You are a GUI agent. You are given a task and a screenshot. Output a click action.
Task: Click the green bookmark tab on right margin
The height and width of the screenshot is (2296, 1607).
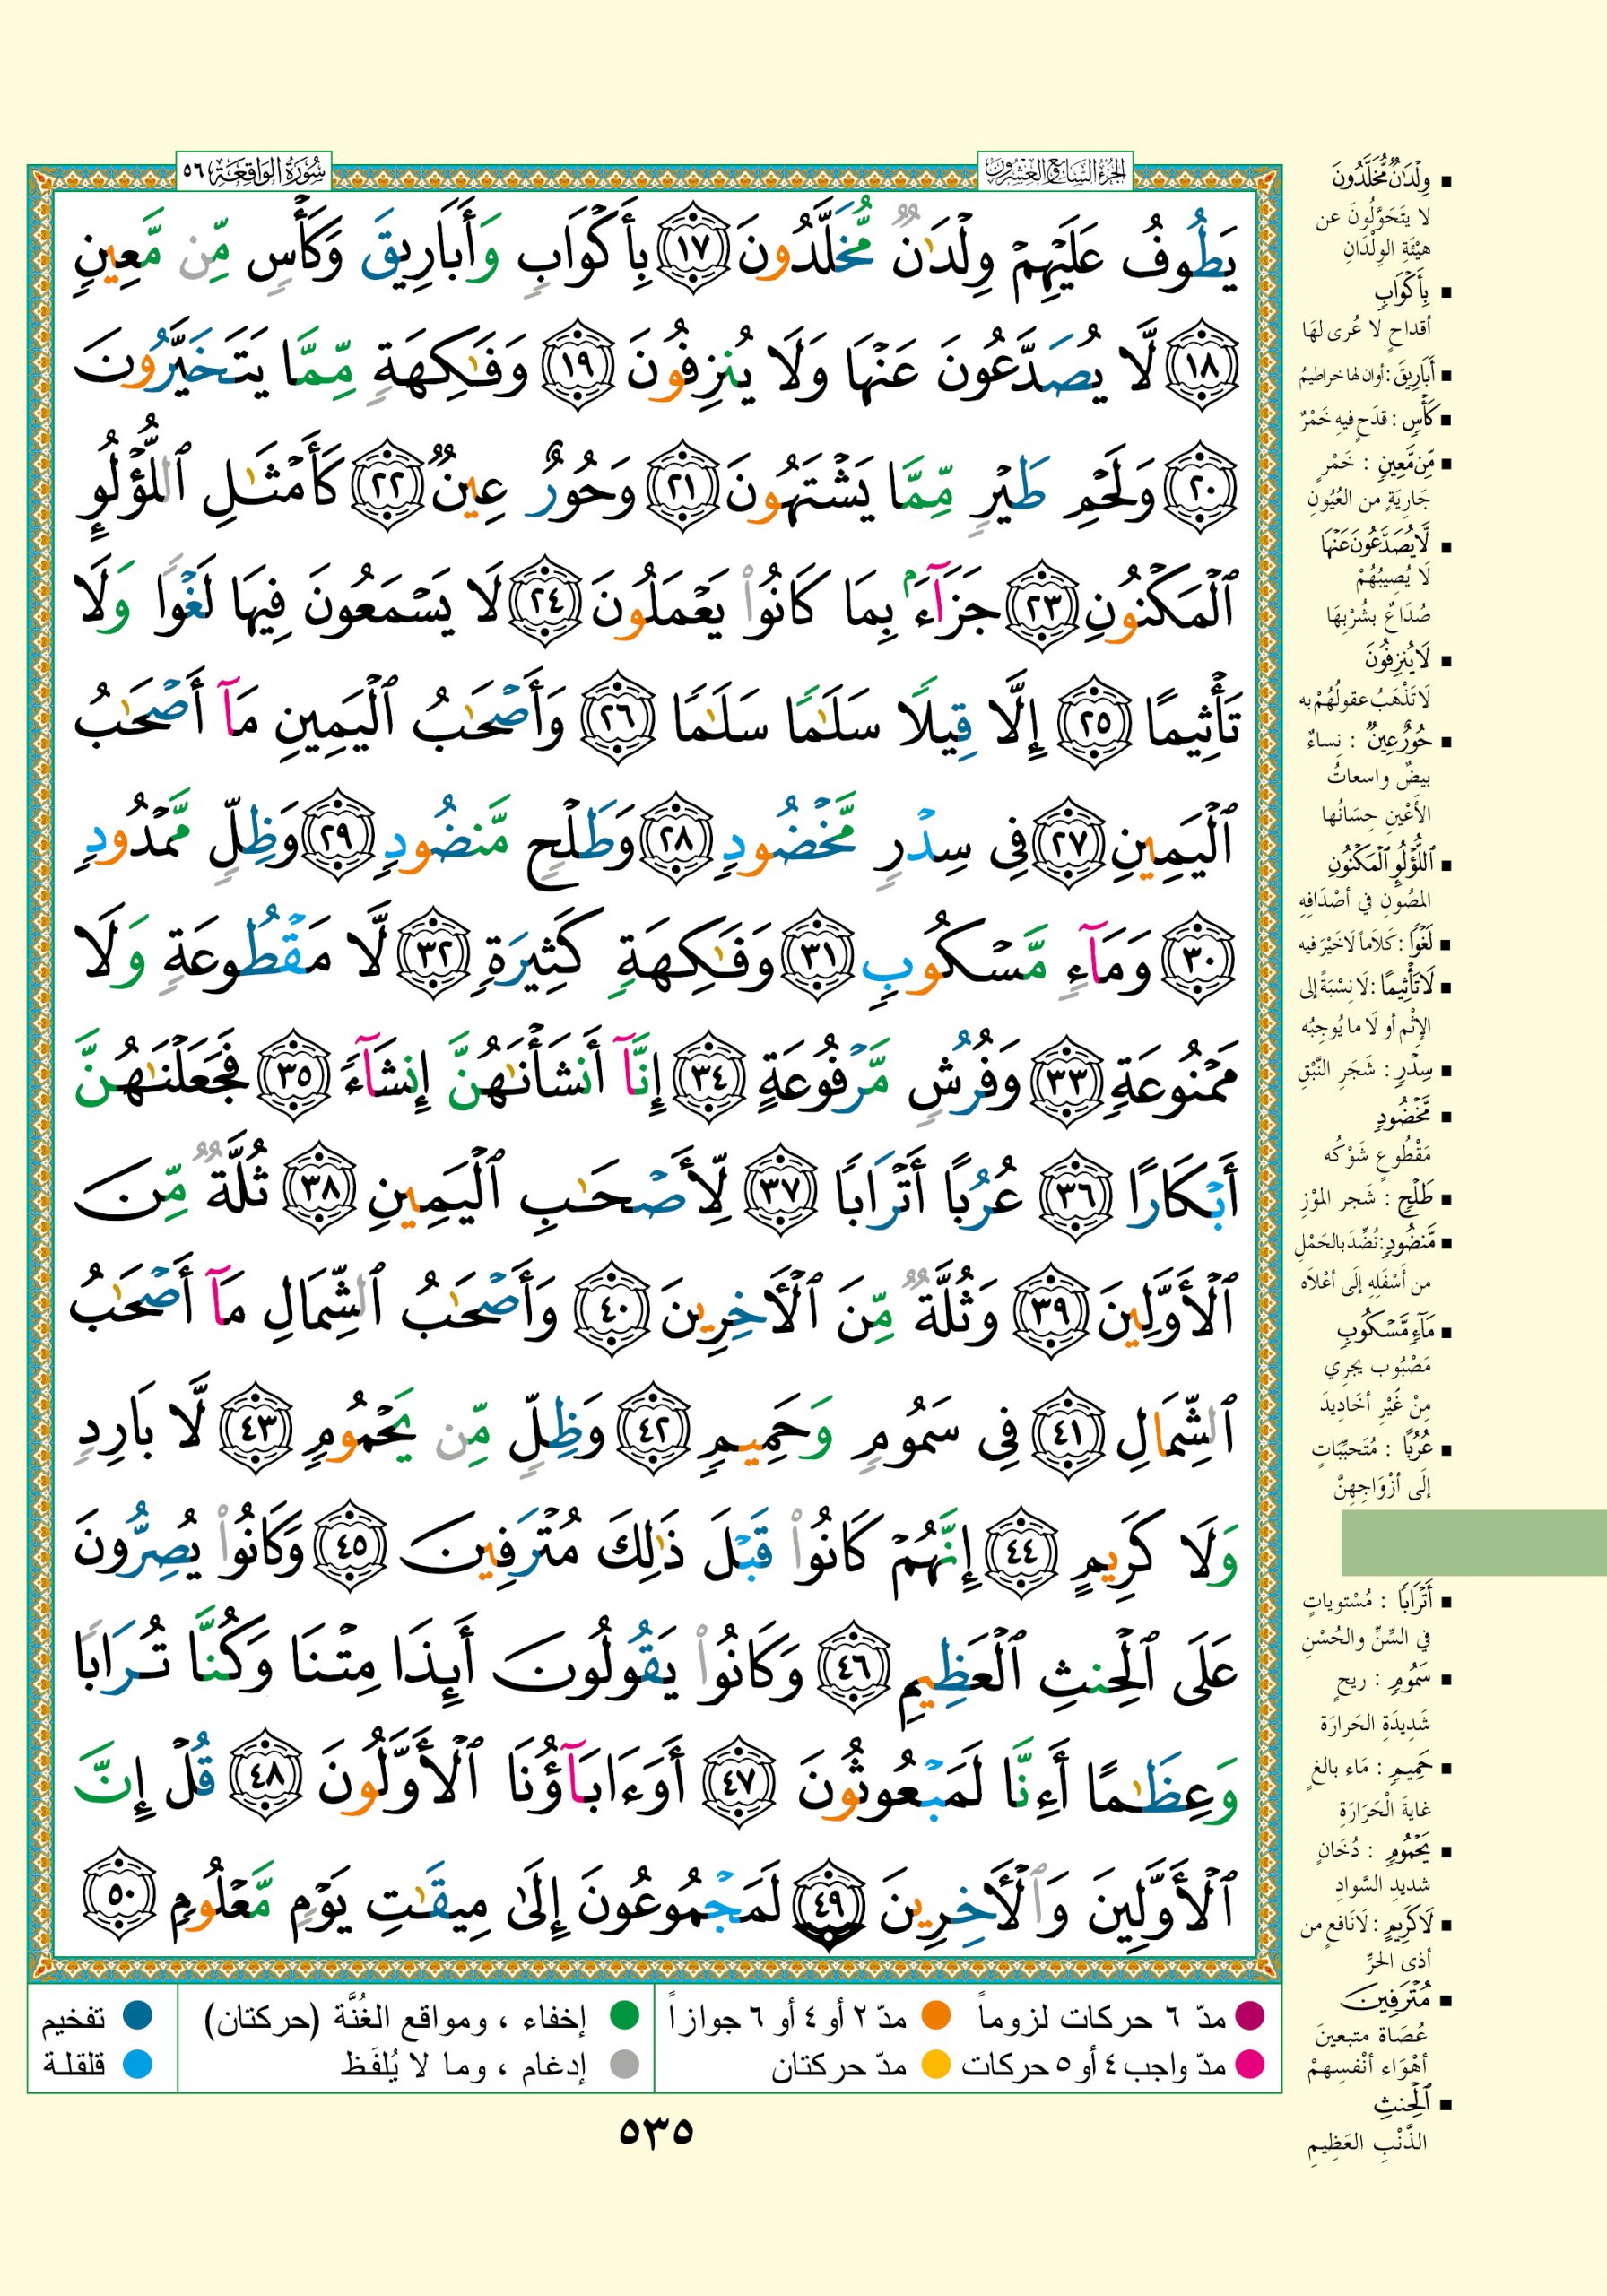pyautogui.click(x=1473, y=1543)
